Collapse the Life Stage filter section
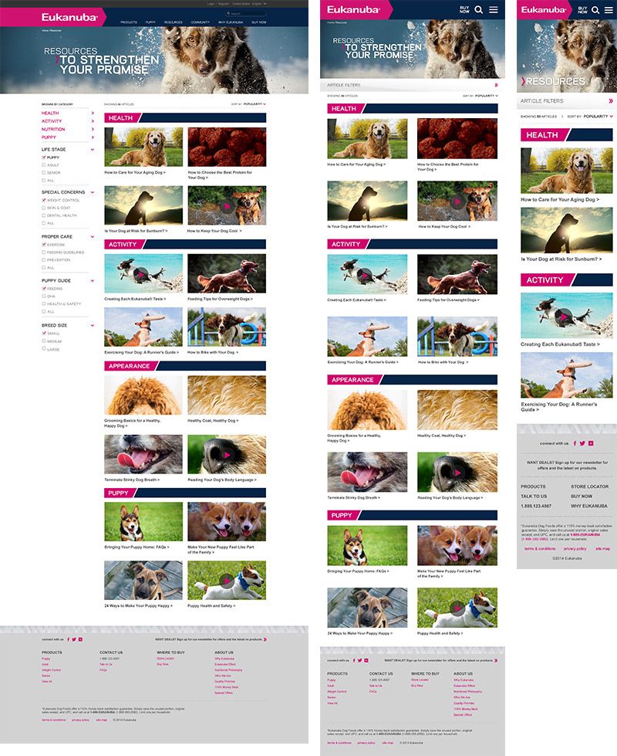Viewport: 617px width, 756px height. [x=93, y=150]
